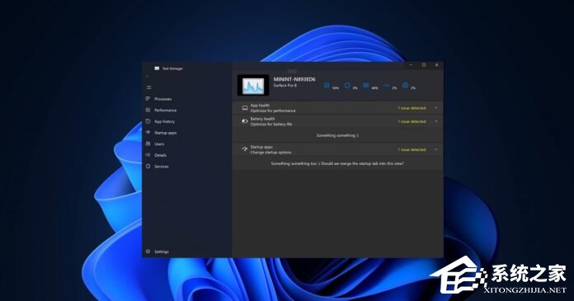Open the Processes page

[158, 99]
